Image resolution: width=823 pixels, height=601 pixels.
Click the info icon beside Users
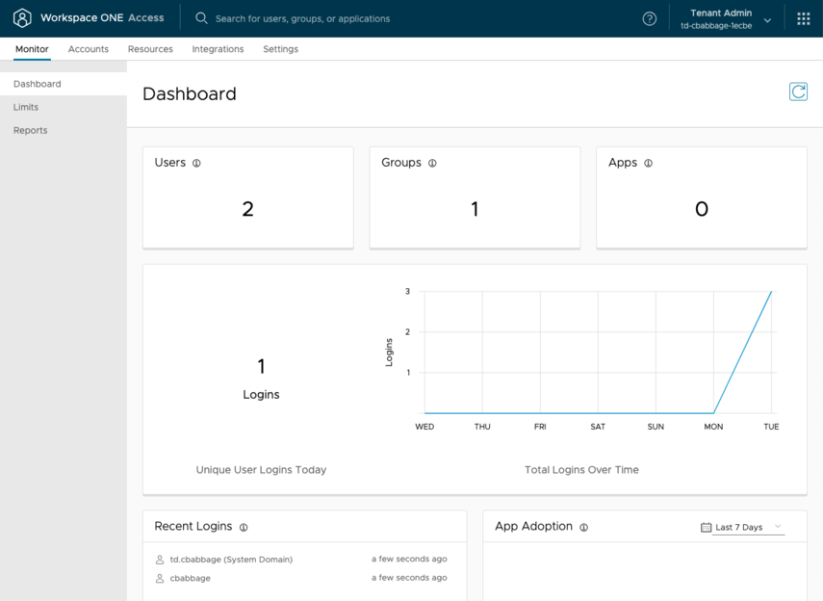click(196, 164)
